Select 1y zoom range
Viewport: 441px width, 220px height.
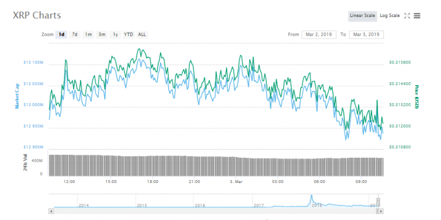(115, 35)
